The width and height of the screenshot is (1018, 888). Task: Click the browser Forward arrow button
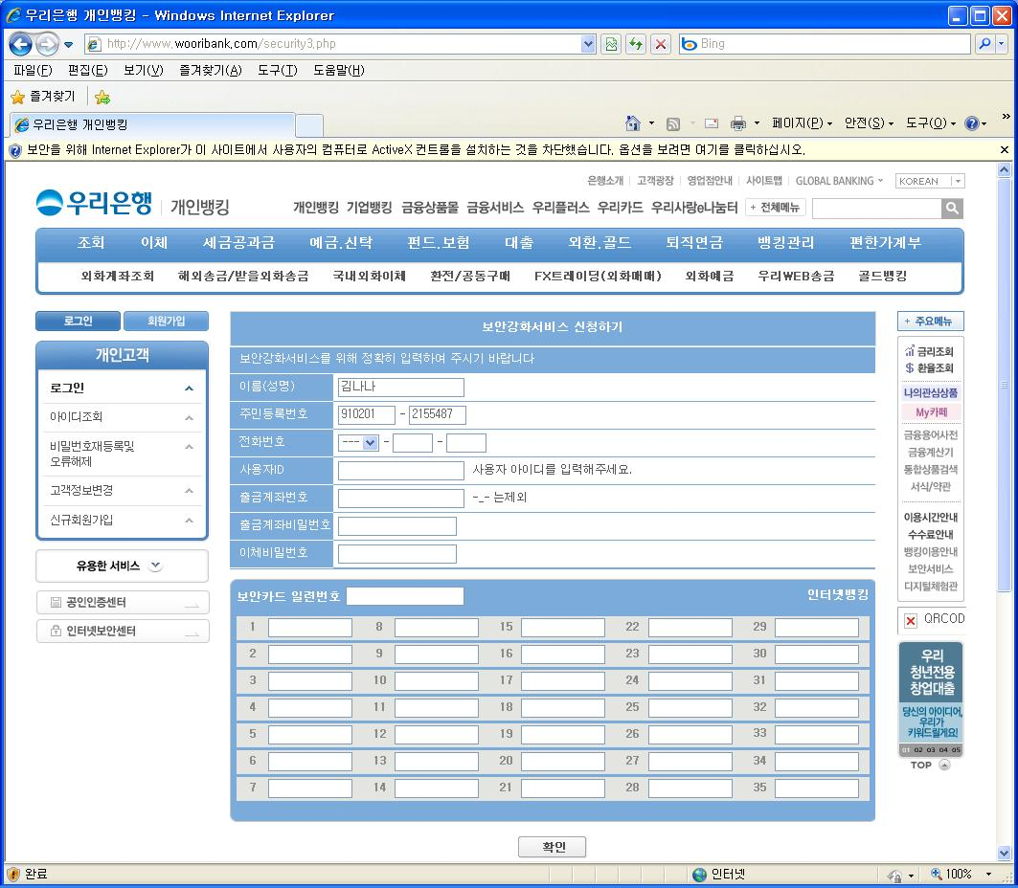[47, 43]
